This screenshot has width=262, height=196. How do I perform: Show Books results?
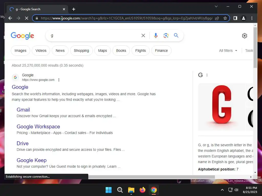pyautogui.click(x=121, y=51)
